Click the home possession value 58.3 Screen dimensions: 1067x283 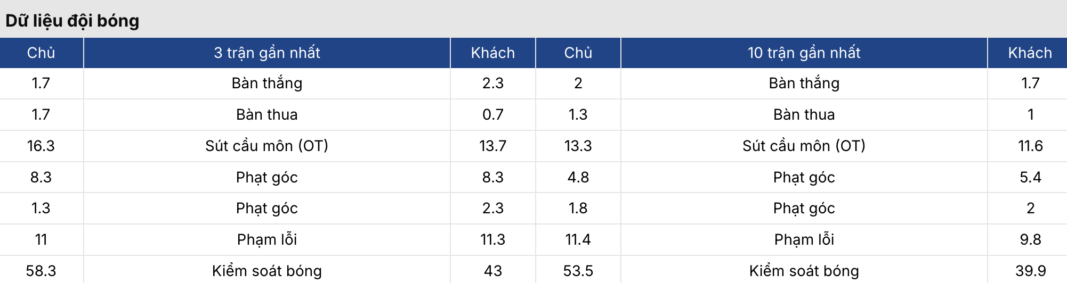pos(41,271)
